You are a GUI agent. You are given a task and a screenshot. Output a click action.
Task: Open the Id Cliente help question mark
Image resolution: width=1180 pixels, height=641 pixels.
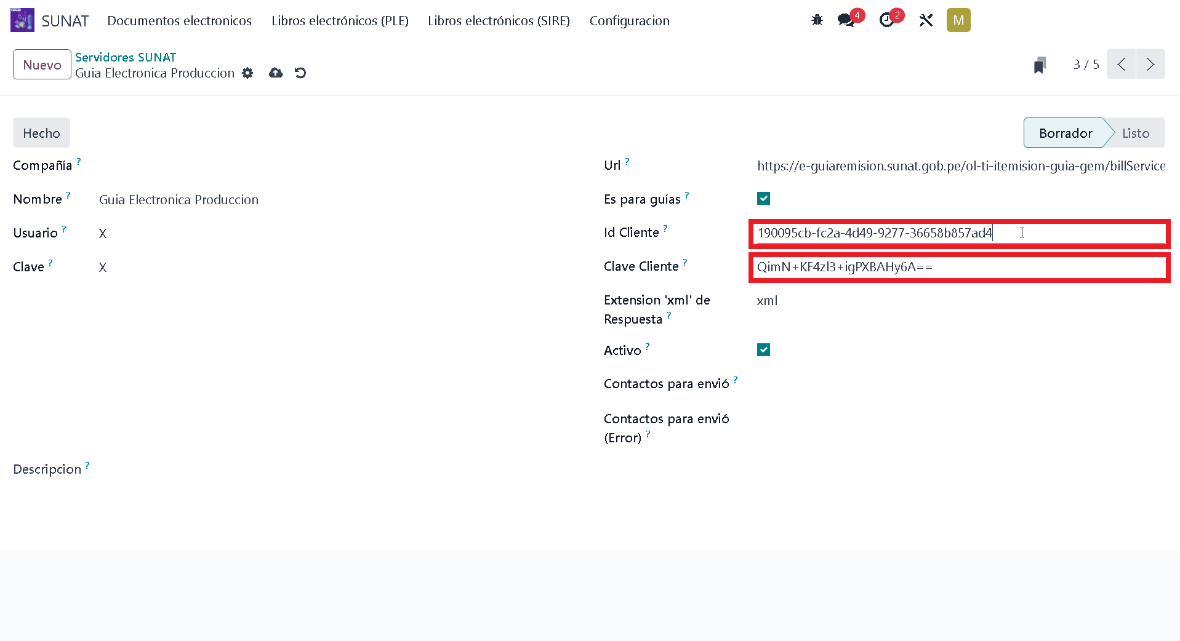point(665,228)
